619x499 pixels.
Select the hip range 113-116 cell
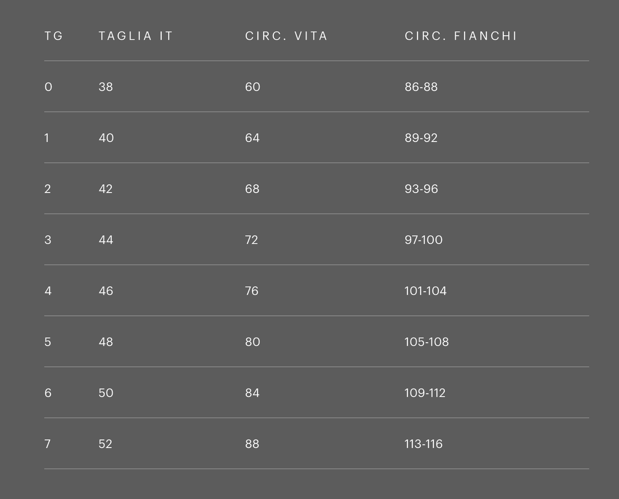coord(423,444)
